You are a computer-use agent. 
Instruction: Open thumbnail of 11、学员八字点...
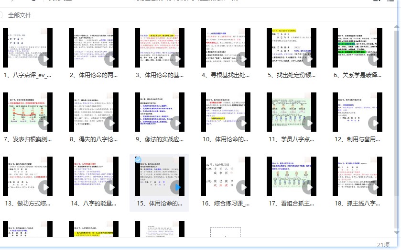292,112
